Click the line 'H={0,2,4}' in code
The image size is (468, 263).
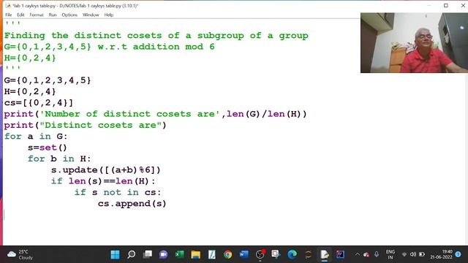pos(30,91)
